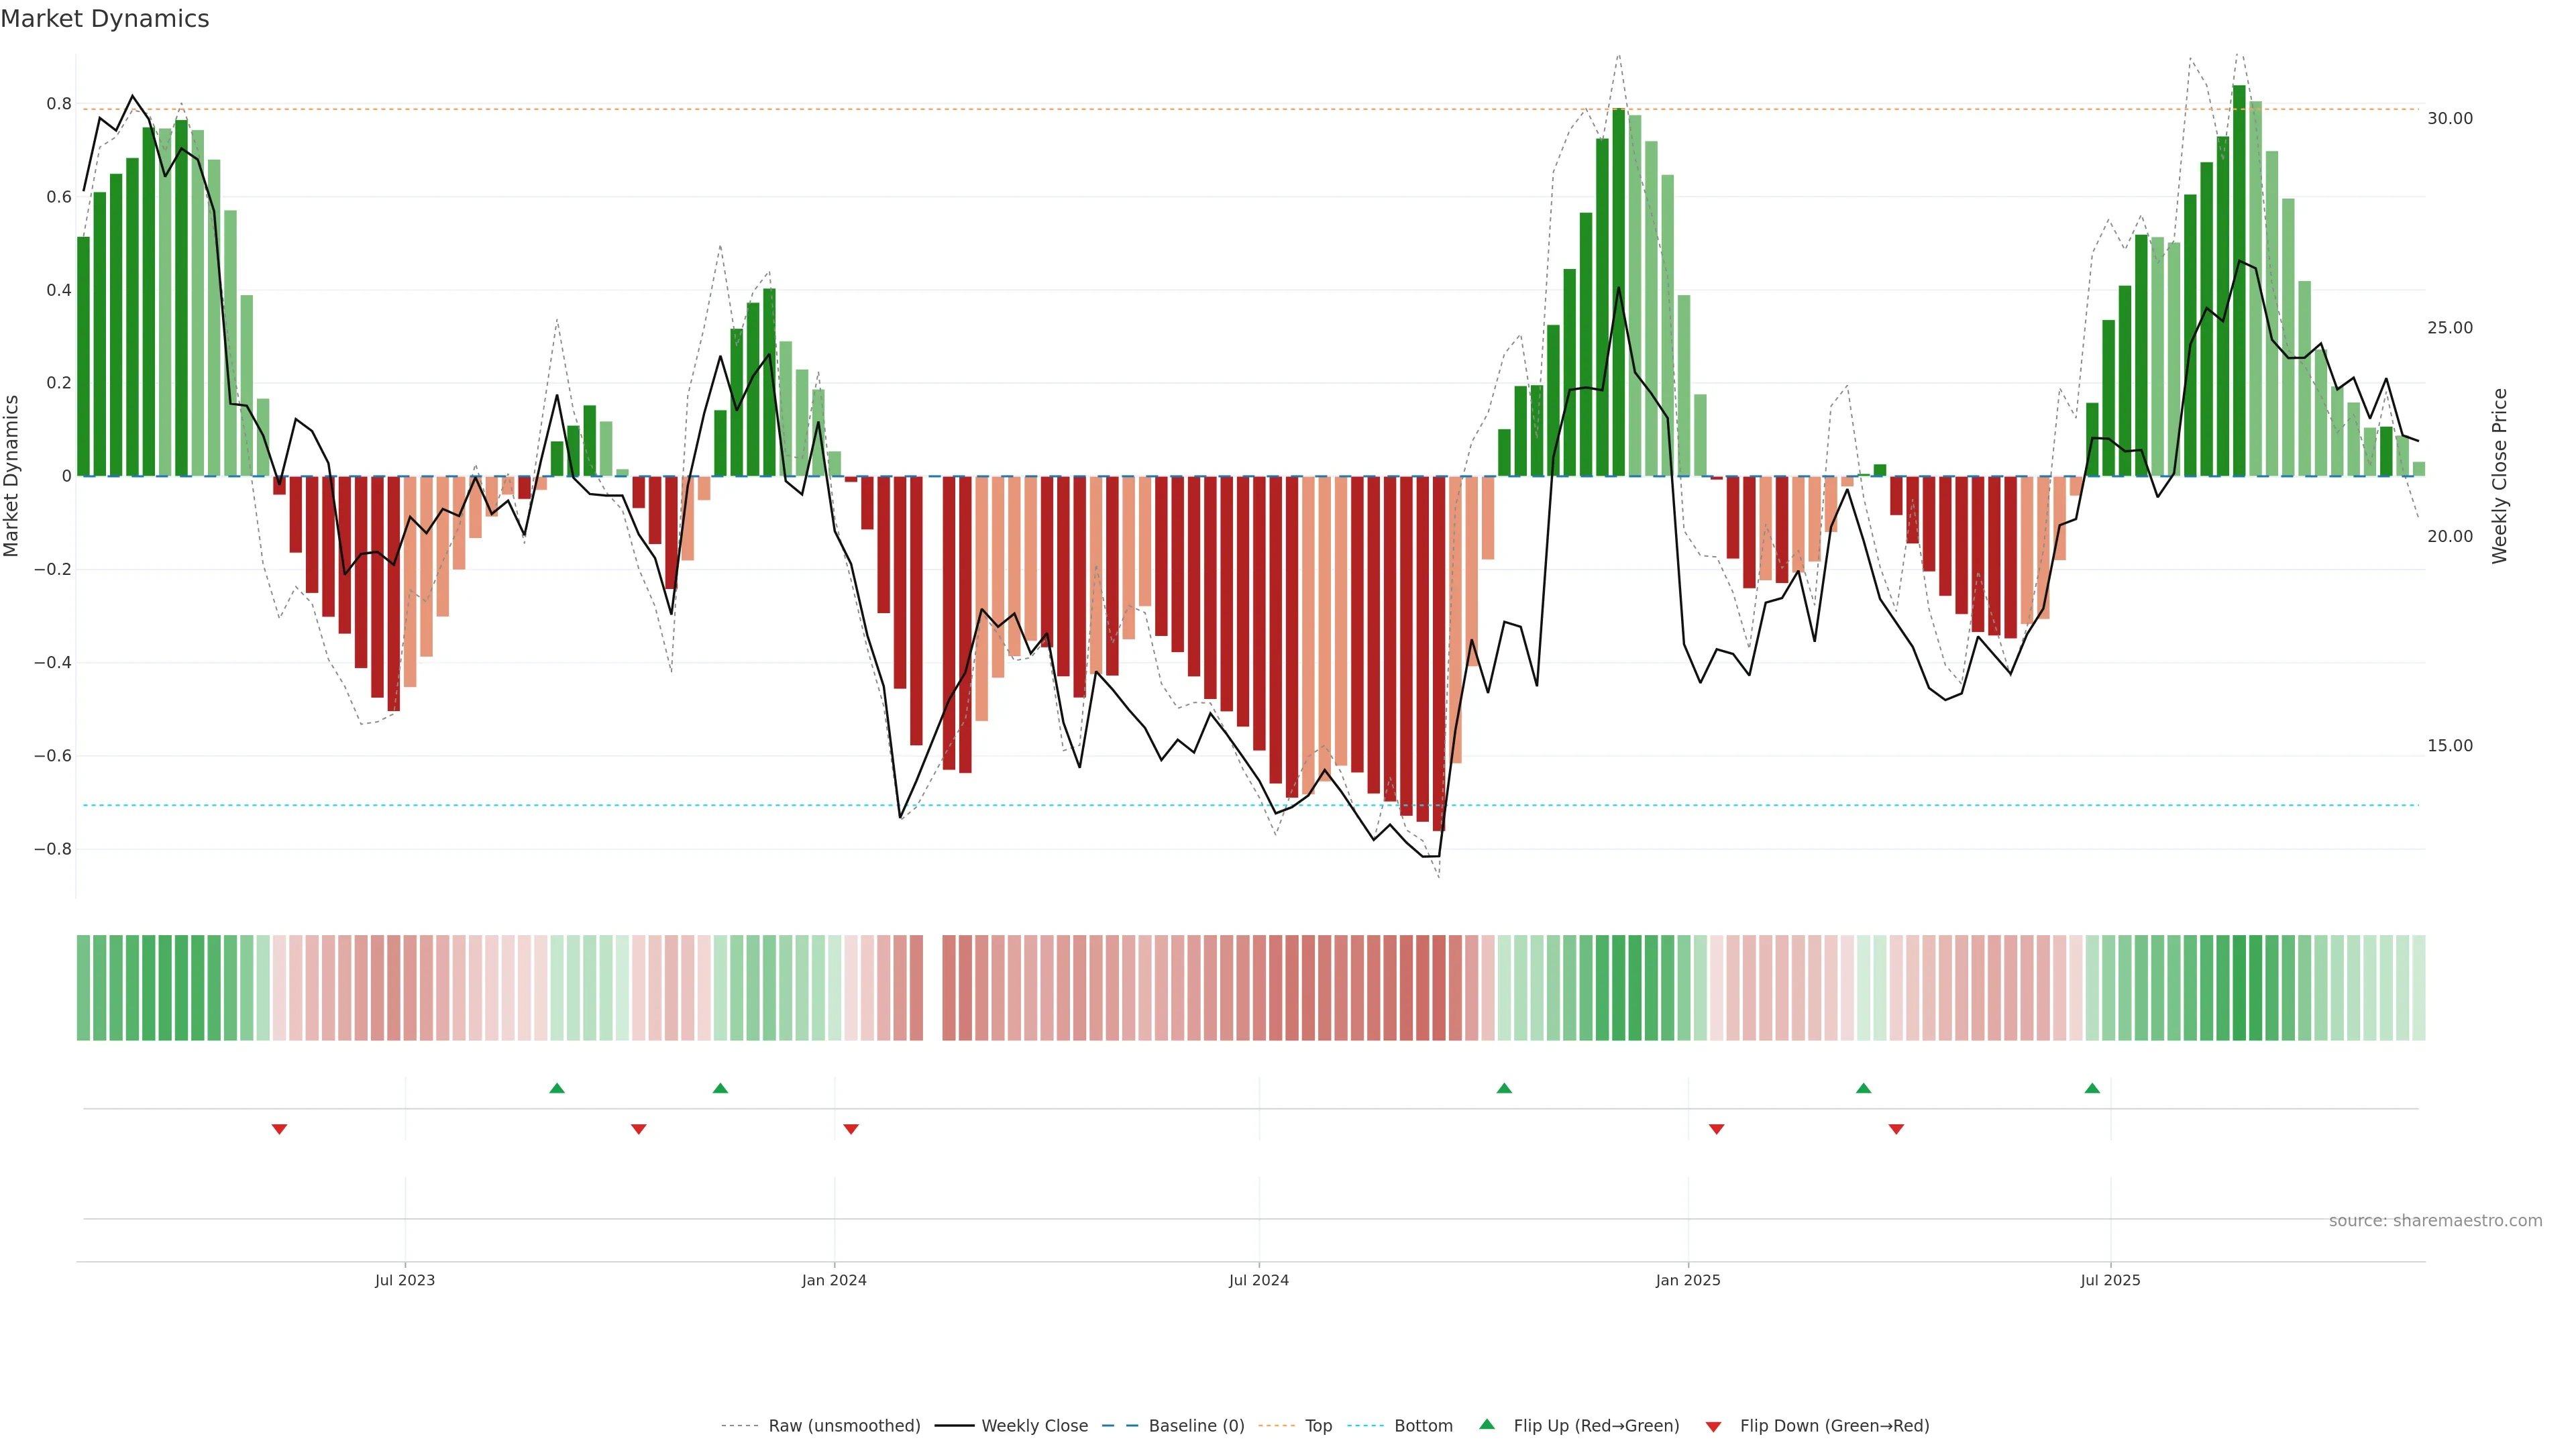Click the Jan 2025 axis label
The width and height of the screenshot is (2576, 1449).
pyautogui.click(x=1688, y=1280)
